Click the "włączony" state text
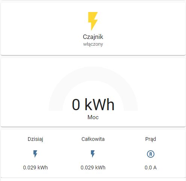186x181 pixels. point(93,44)
